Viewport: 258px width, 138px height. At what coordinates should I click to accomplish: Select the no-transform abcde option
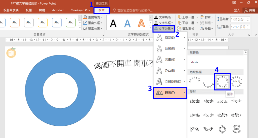(195, 62)
